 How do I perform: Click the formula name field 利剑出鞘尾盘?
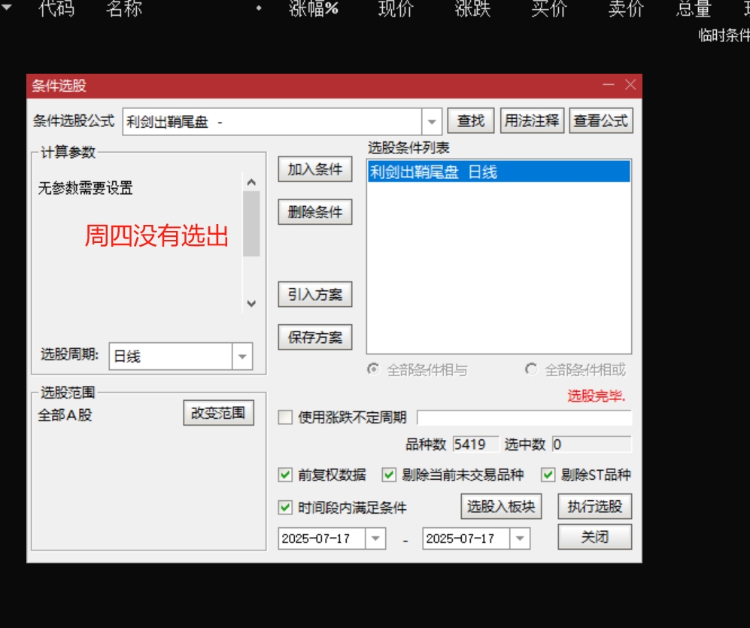pos(272,122)
